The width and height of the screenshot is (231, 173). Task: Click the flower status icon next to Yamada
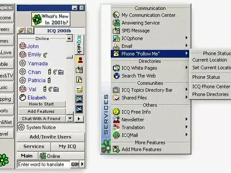point(23,63)
